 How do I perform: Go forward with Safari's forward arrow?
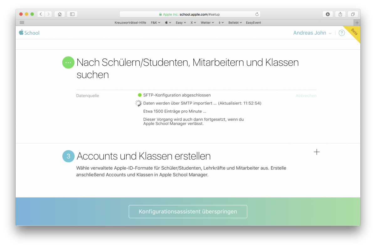[49, 14]
